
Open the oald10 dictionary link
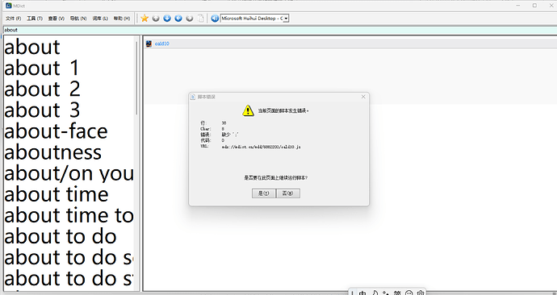click(x=162, y=44)
